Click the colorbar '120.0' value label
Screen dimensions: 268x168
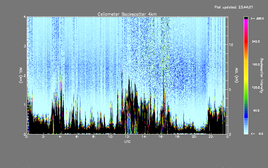point(256,88)
